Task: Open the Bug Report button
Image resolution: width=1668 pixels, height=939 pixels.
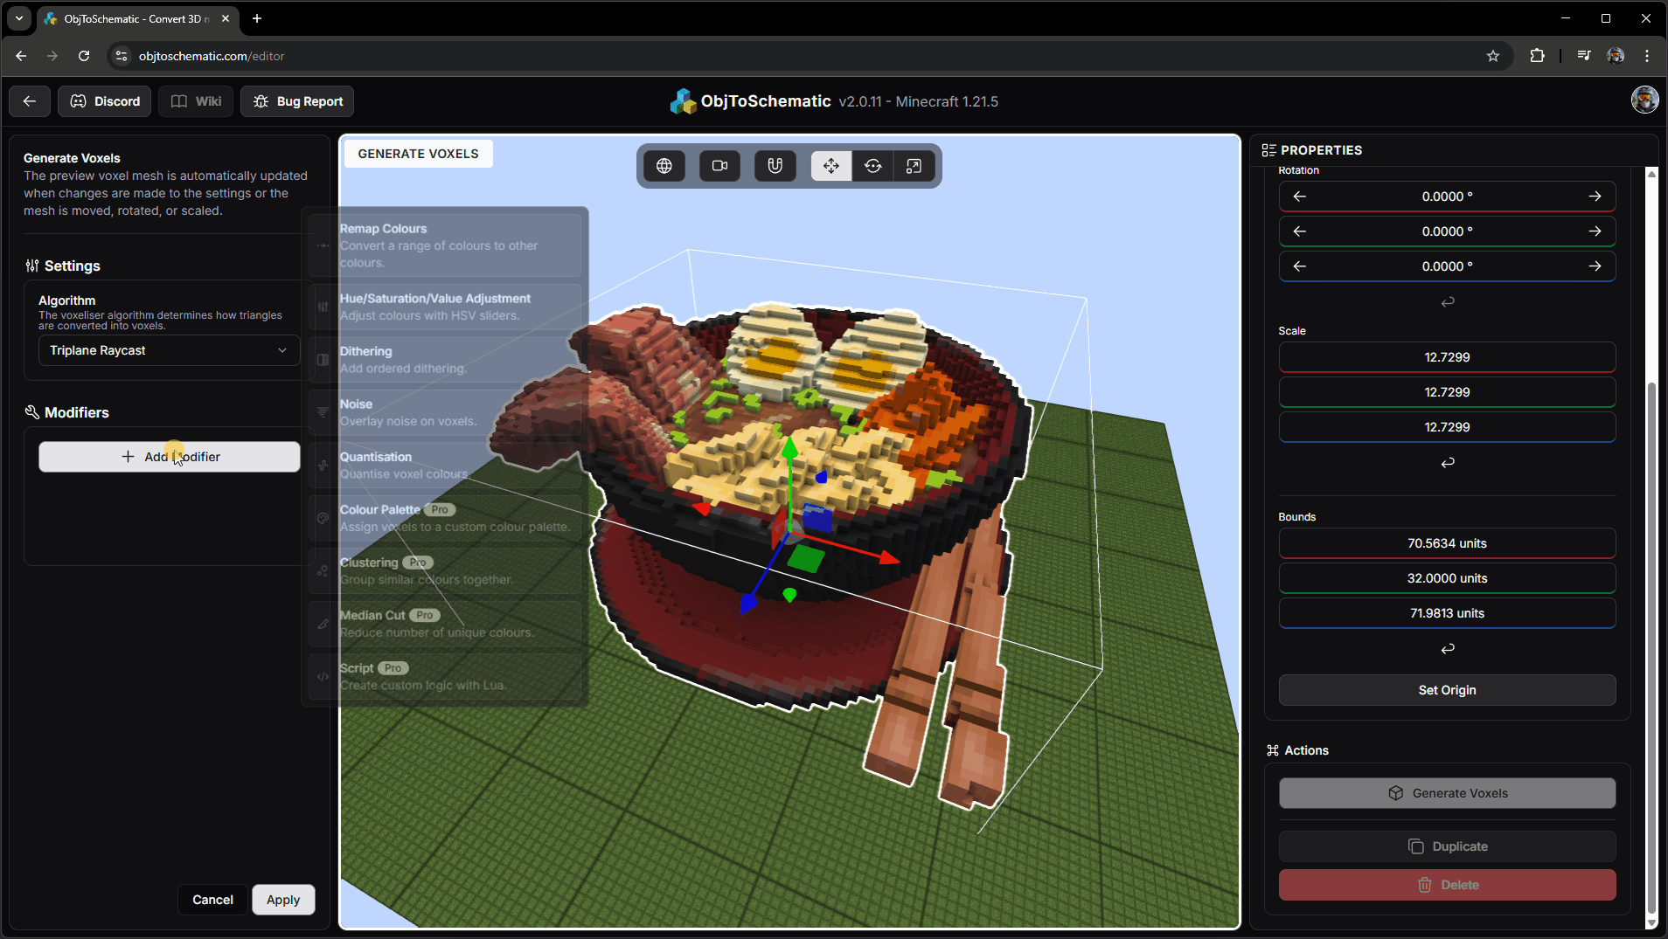Action: click(297, 101)
